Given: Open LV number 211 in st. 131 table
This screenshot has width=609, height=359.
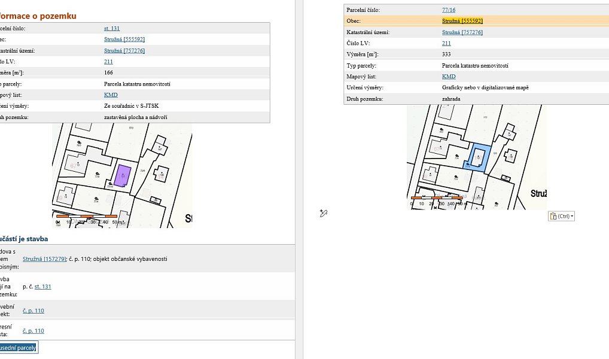Looking at the screenshot, I should 108,62.
